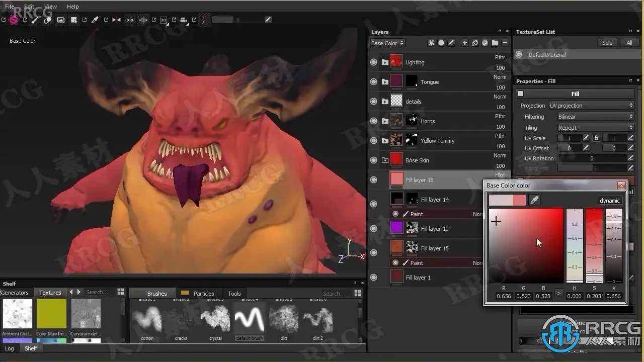
Task: Hide the Fill layer 10
Action: (x=373, y=229)
